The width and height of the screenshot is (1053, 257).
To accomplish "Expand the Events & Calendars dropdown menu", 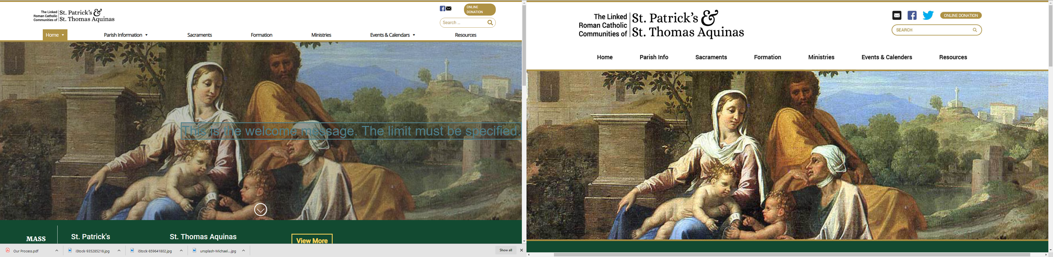I will (392, 35).
